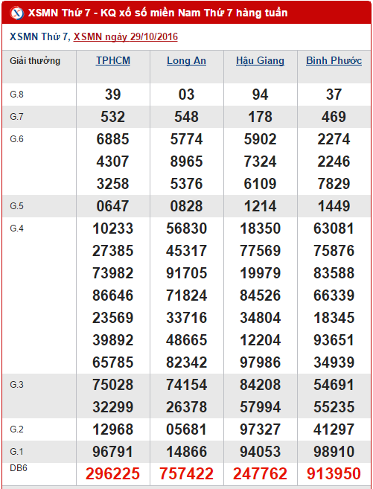
Task: Click the Long An G.3 result 74154
Action: pyautogui.click(x=186, y=385)
